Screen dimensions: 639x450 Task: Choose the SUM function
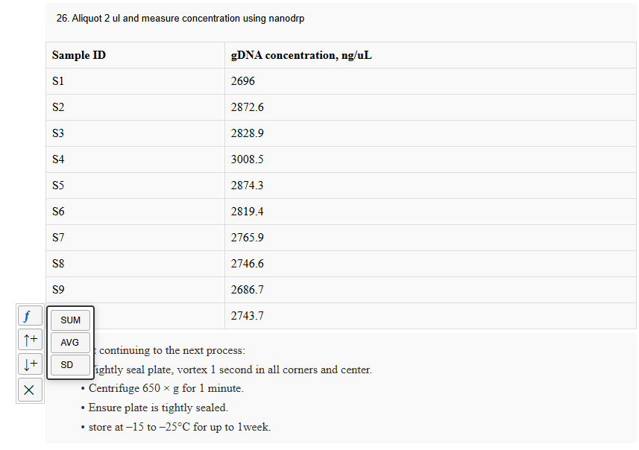tap(71, 320)
